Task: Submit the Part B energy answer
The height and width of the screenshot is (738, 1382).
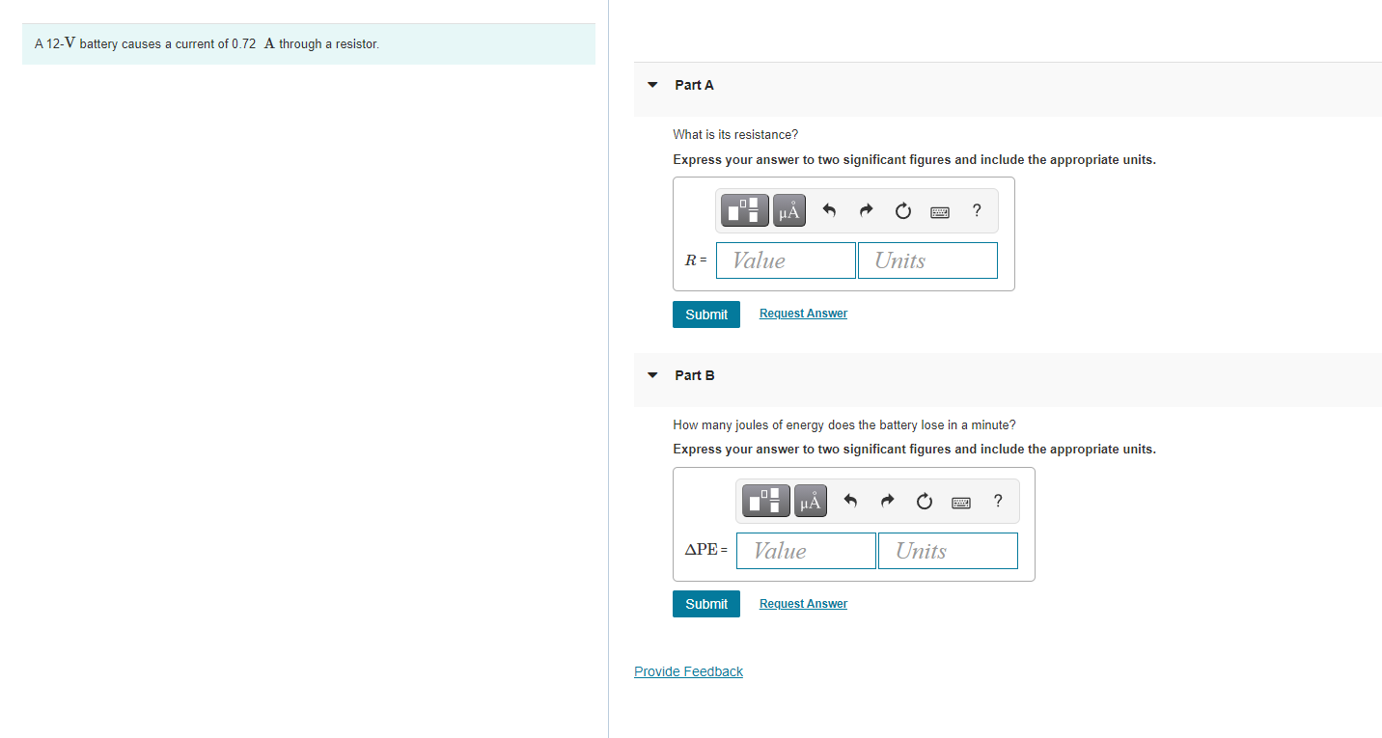Action: [706, 604]
